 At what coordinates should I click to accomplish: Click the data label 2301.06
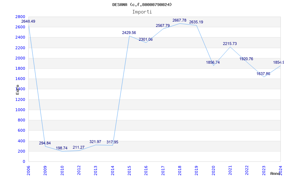pos(146,39)
